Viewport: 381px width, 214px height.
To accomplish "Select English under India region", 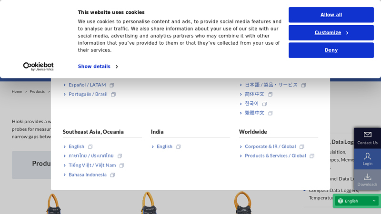I will [x=164, y=146].
